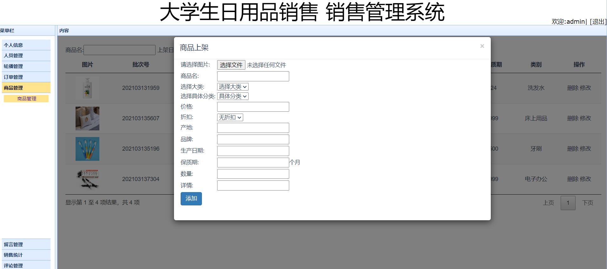The height and width of the screenshot is (269, 607).
Task: Click 修改 in the 床上用品 row
Action: tap(585, 118)
